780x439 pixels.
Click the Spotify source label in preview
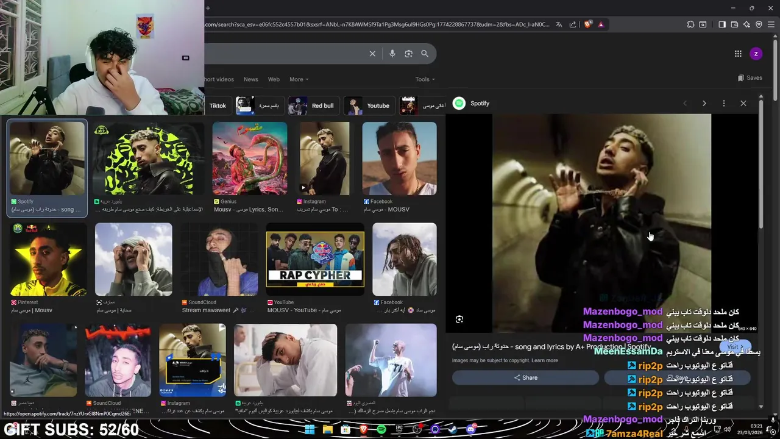(x=480, y=104)
